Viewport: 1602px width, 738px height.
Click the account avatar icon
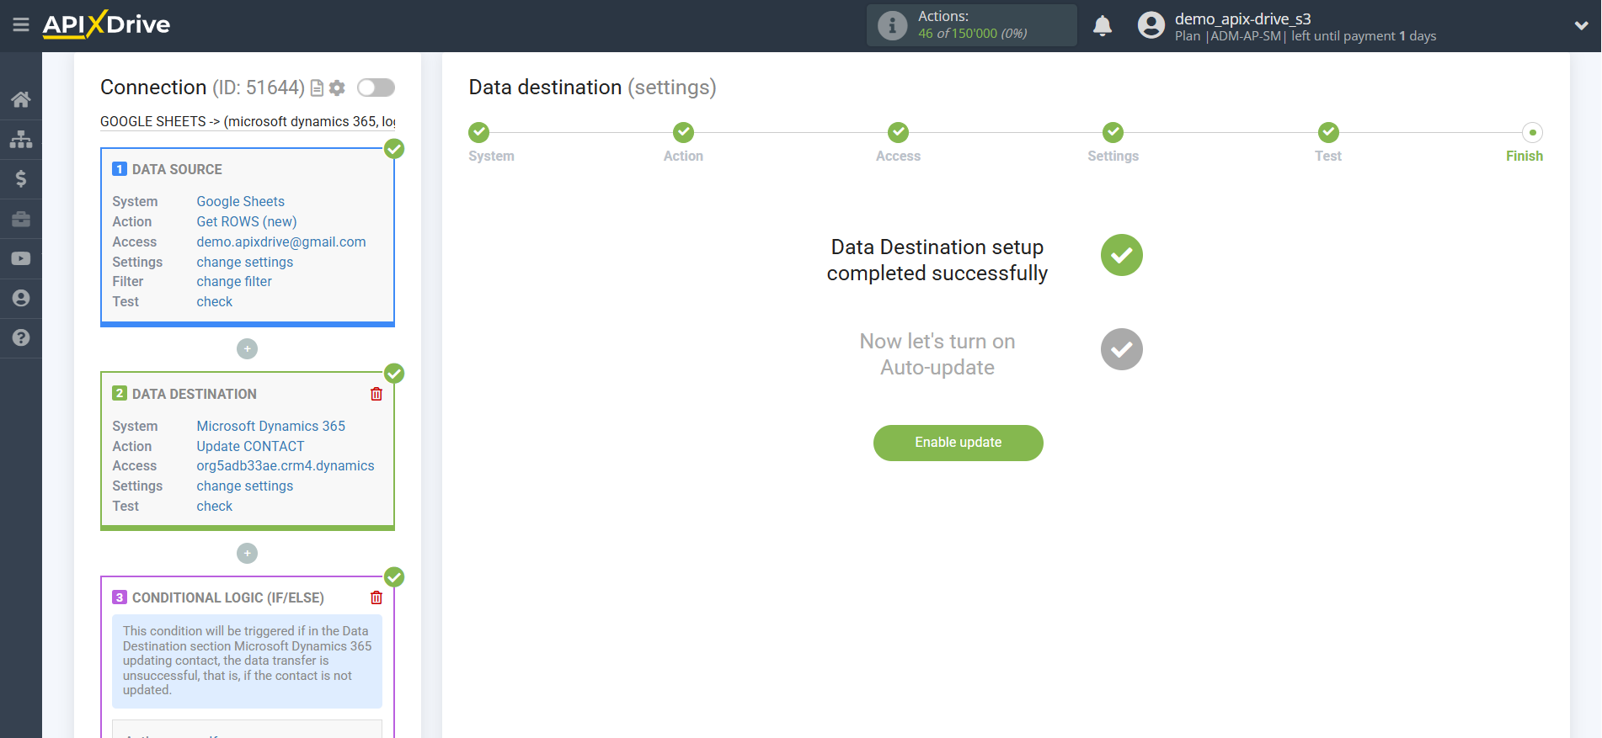coord(1151,25)
